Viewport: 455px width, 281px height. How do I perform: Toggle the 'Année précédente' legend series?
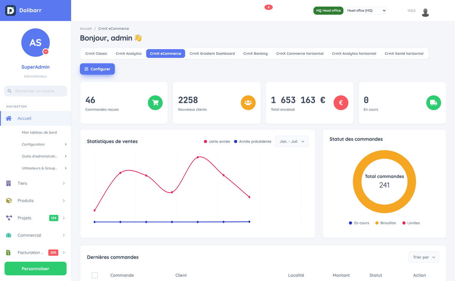(x=253, y=141)
